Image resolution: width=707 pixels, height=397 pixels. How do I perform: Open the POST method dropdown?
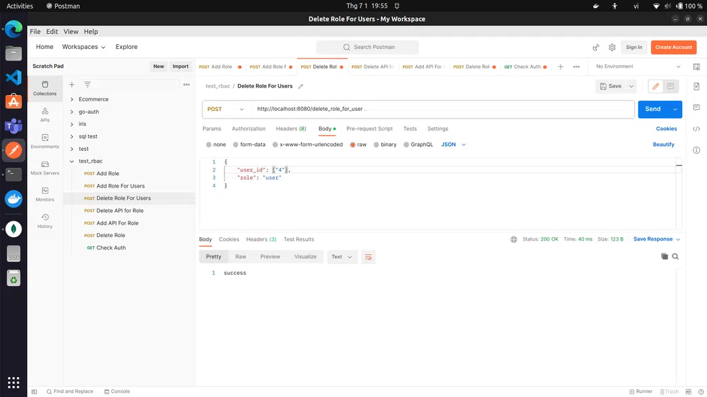226,109
